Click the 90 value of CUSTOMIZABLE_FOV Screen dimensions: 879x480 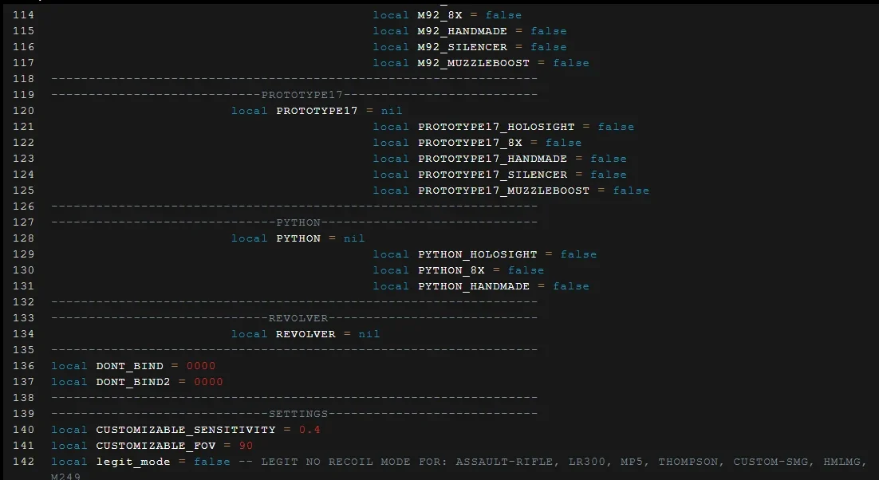click(246, 446)
